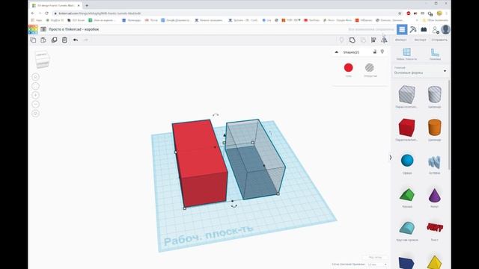Choose the red Solid color swatch

click(x=349, y=68)
